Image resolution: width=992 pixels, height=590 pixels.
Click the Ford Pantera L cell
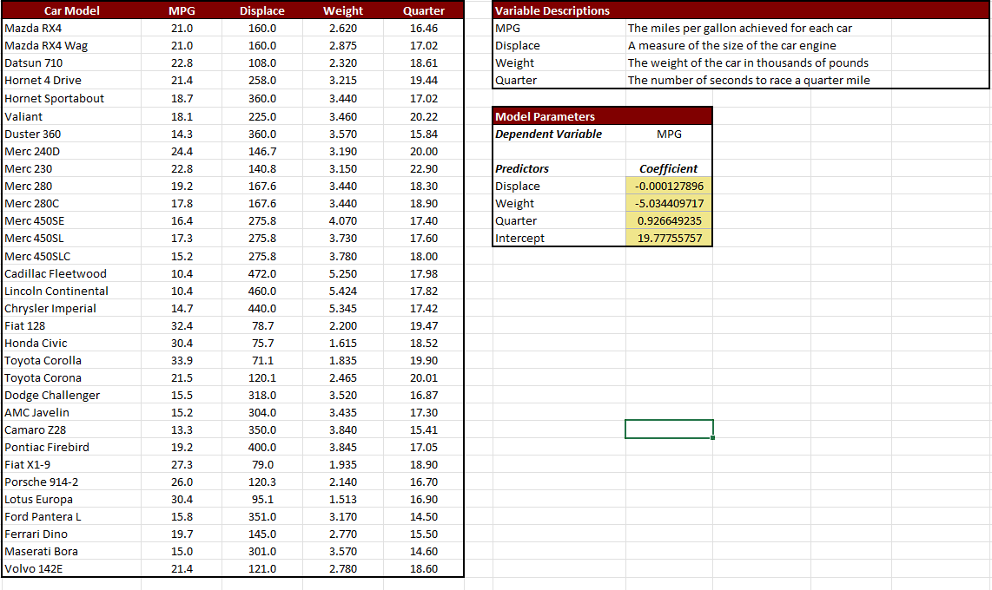(71, 517)
